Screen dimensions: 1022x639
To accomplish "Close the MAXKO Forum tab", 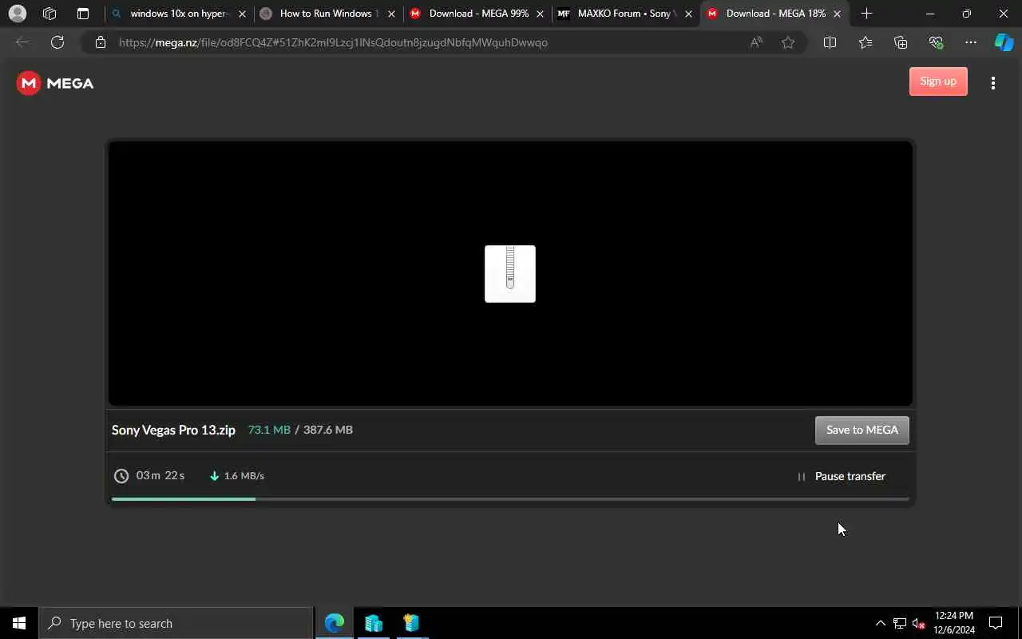I will coord(688,14).
